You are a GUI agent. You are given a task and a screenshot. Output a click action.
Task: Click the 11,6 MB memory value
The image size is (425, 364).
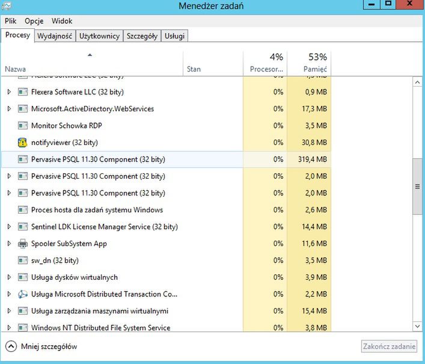pos(314,244)
